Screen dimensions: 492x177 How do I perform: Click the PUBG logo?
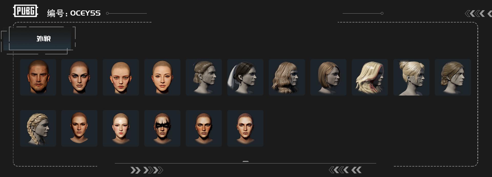(26, 11)
